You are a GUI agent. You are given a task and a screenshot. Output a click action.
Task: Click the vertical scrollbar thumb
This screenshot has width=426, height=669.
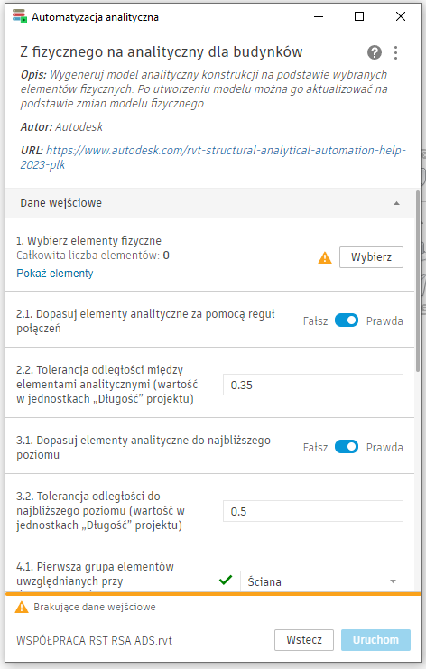tap(418, 282)
